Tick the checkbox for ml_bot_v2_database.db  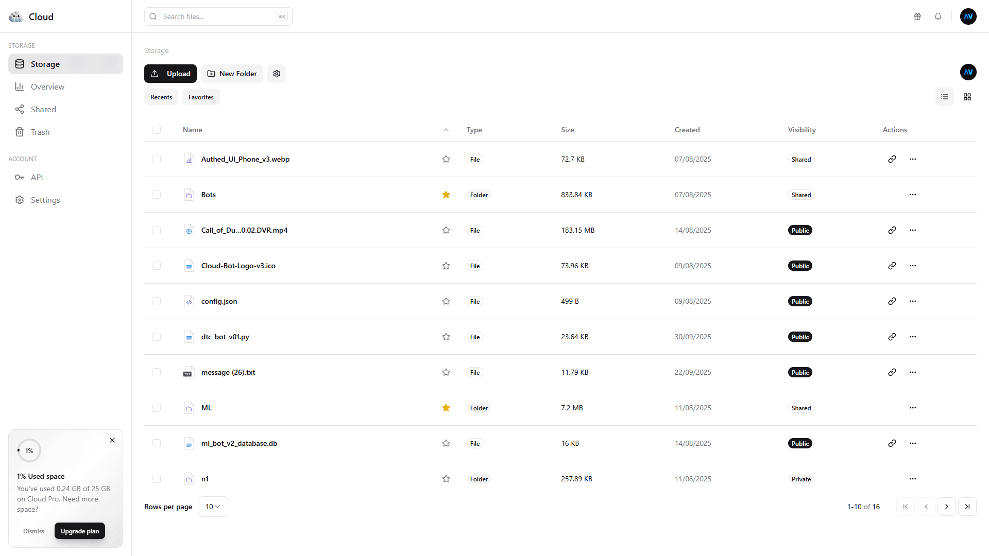point(157,443)
